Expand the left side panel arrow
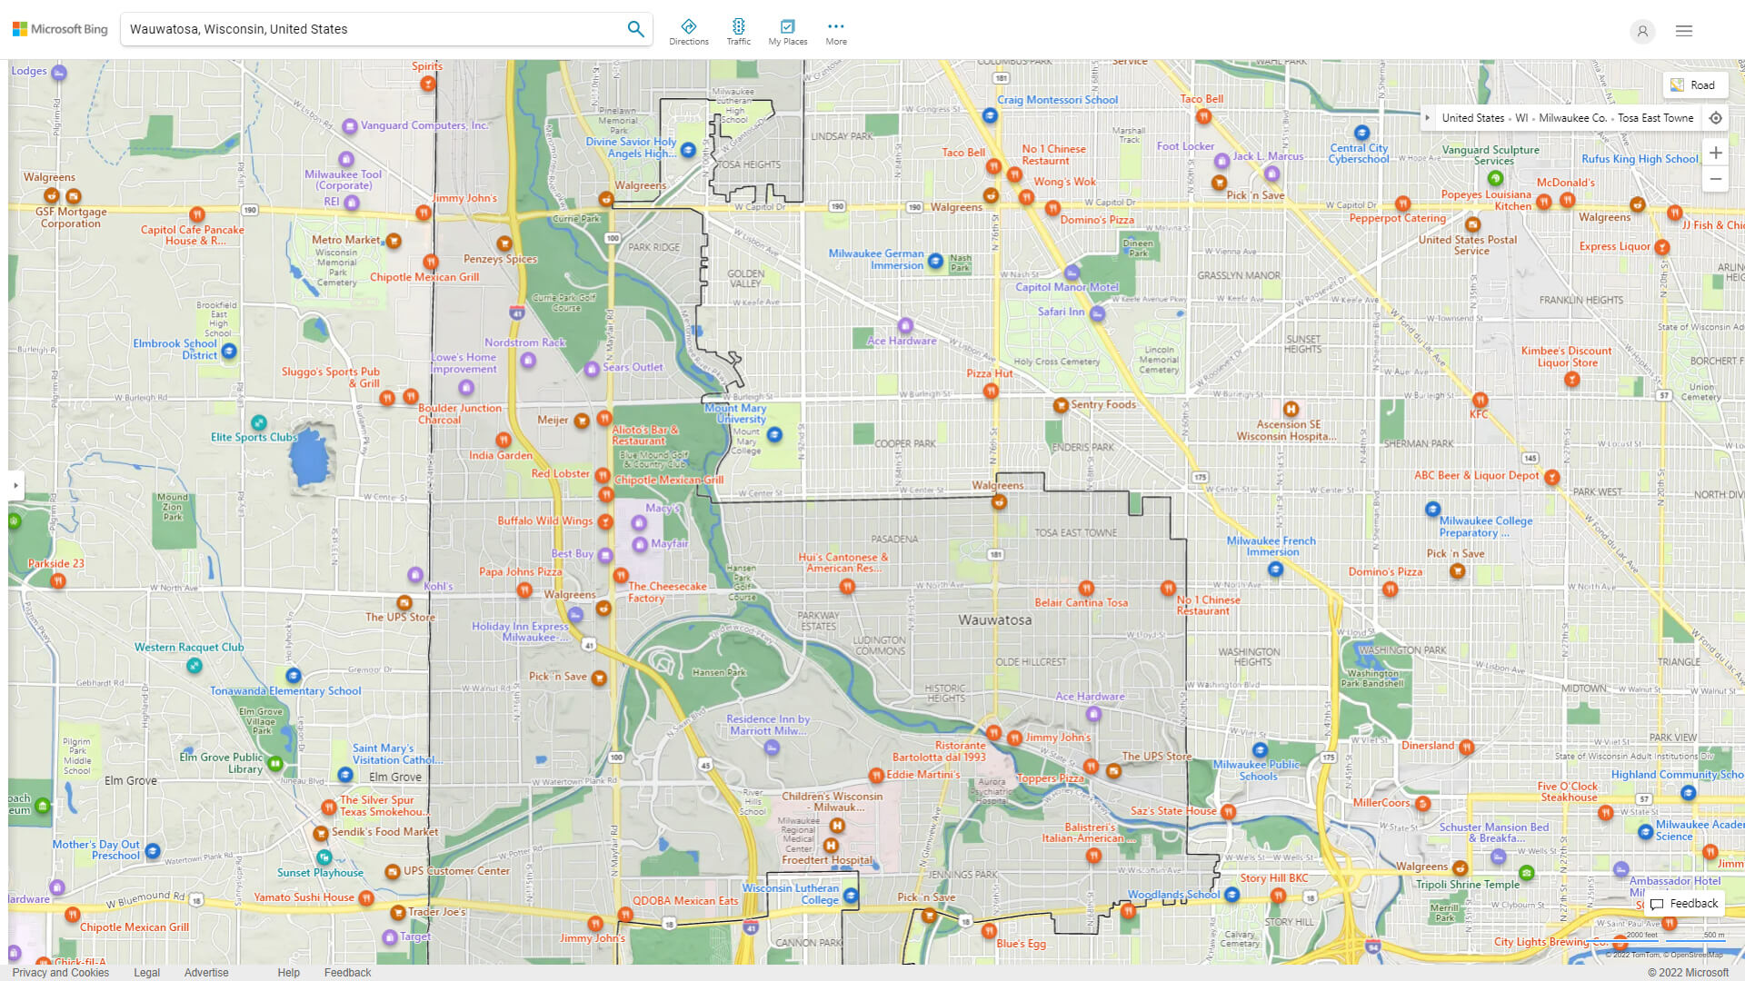 [15, 485]
